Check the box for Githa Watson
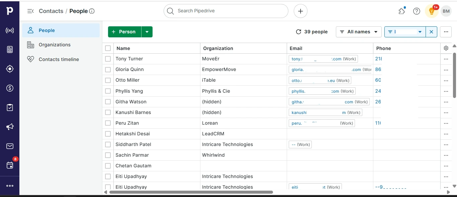The width and height of the screenshot is (457, 197). pos(108,101)
